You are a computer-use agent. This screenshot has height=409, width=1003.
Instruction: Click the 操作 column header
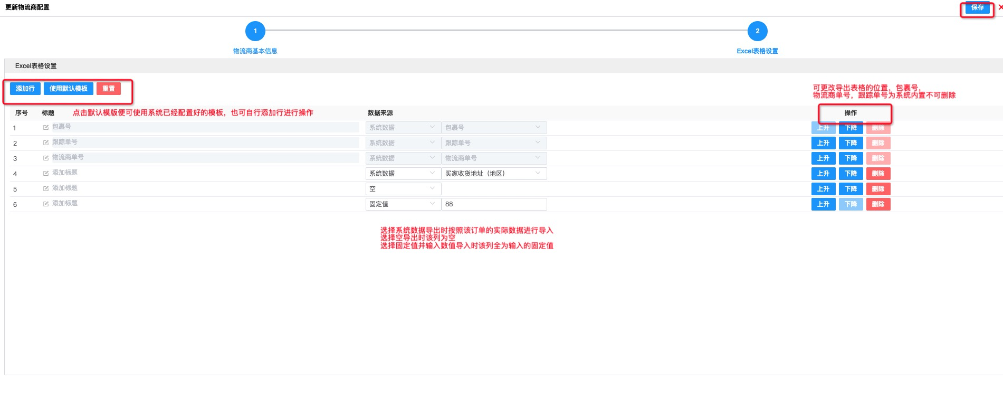coord(851,113)
